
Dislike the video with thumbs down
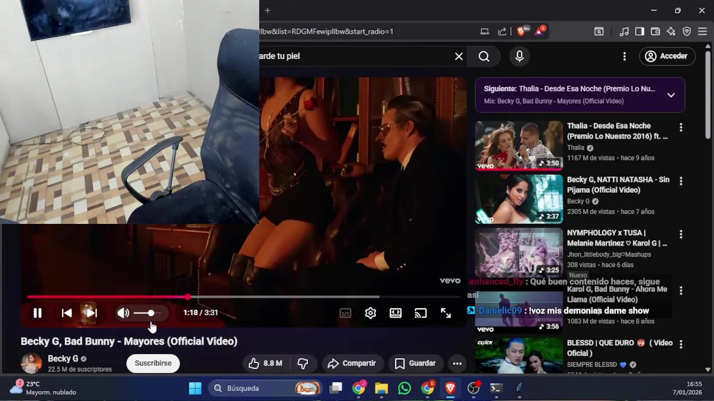point(303,363)
